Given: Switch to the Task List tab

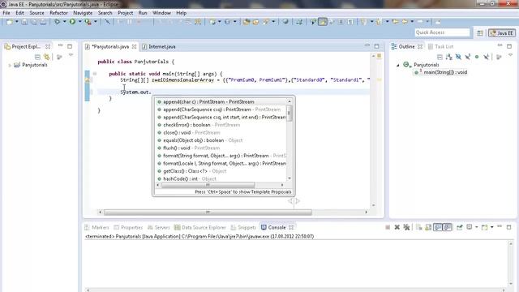Looking at the screenshot, I should (440, 47).
